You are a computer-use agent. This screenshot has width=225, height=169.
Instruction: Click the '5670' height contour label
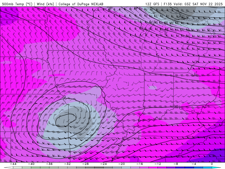[177, 107]
